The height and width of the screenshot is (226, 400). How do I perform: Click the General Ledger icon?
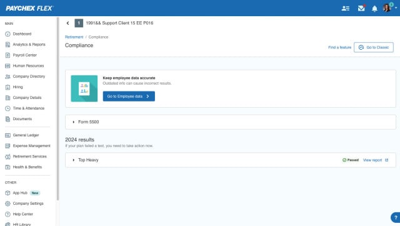[x=7, y=135]
